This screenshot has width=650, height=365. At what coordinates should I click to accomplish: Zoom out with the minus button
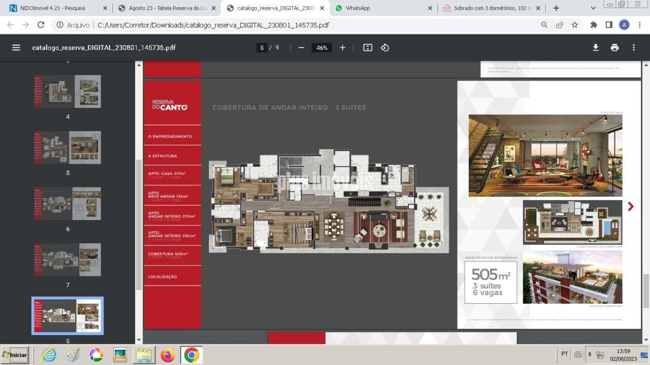click(x=301, y=48)
